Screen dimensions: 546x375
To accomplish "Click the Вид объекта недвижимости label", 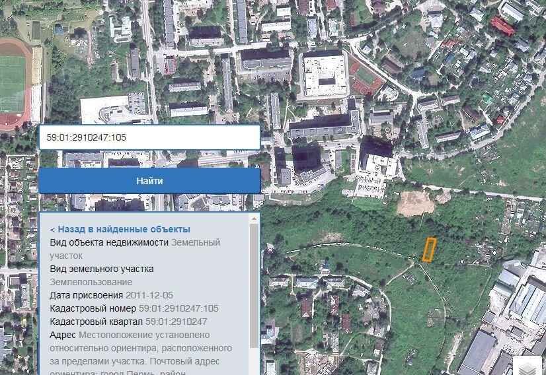I will point(109,242).
